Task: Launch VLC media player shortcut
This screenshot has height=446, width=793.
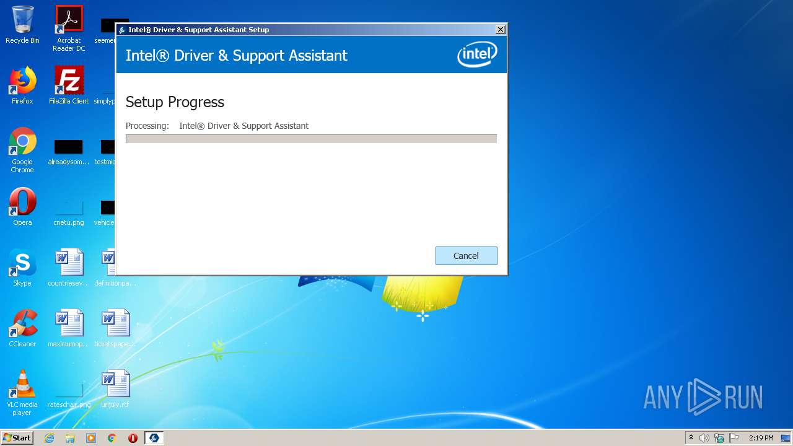Action: 22,393
